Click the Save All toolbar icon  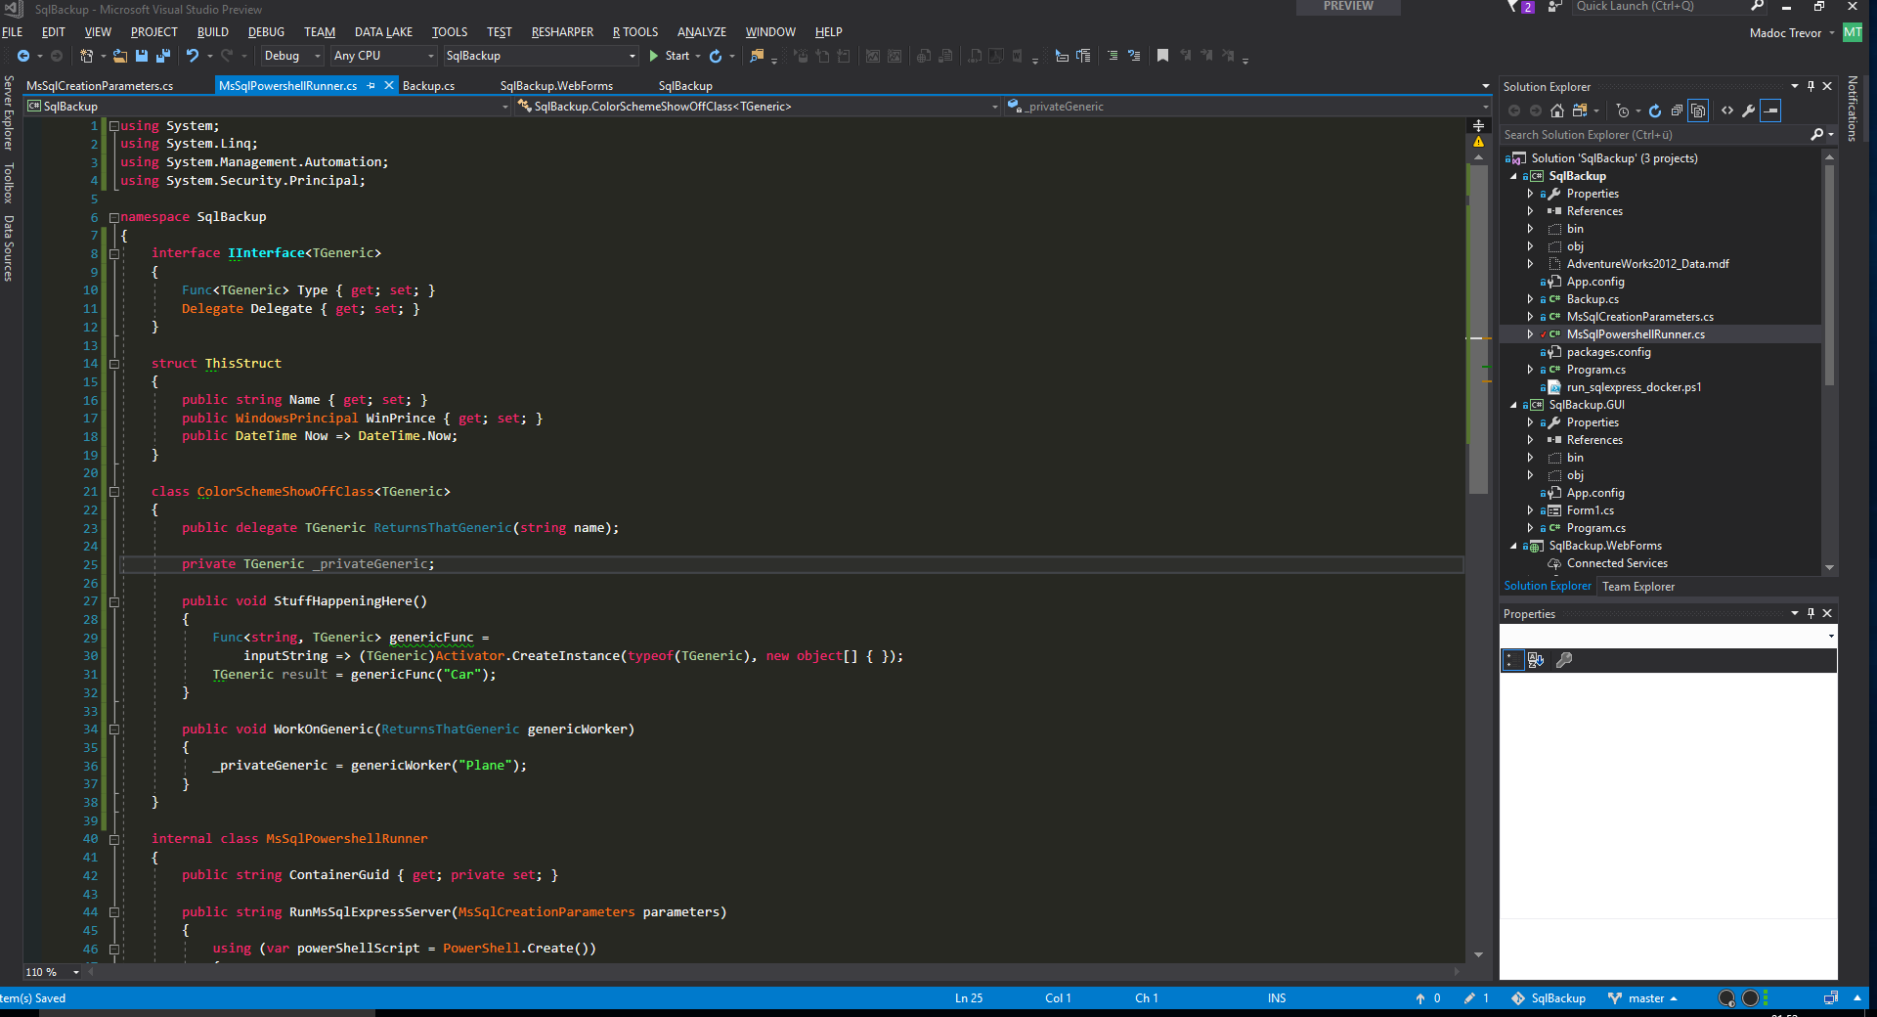[x=162, y=56]
